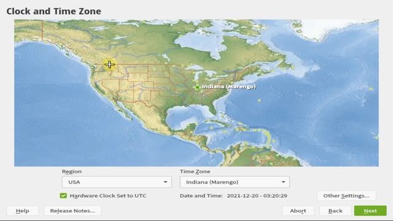393x221 pixels.
Task: Abort the installation
Action: (298, 211)
